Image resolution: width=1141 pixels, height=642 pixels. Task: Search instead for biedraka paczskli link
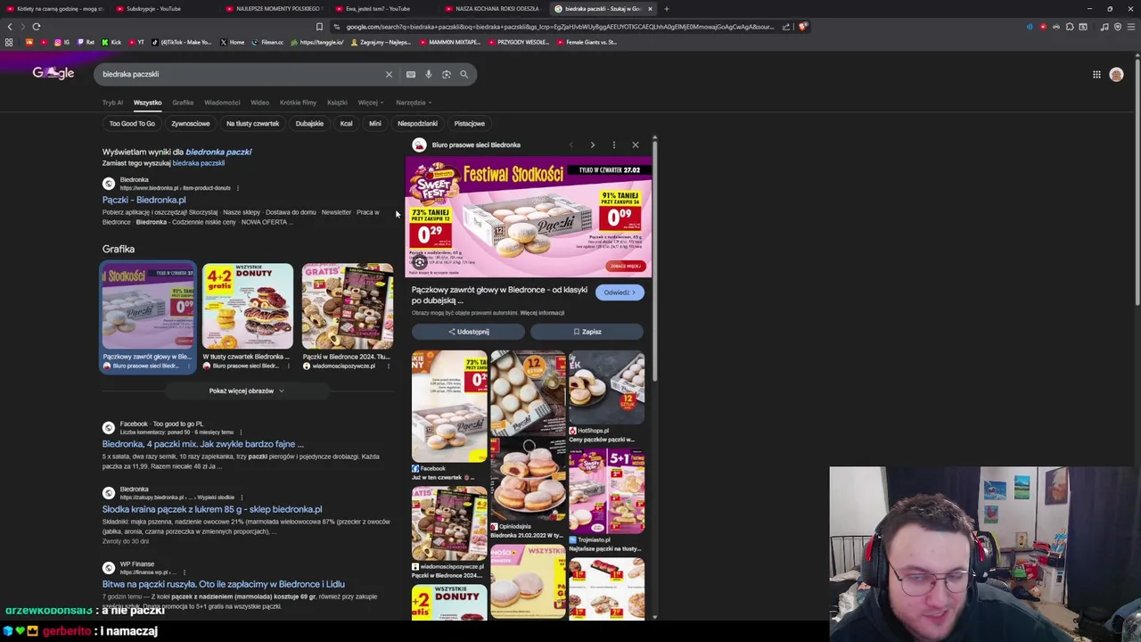click(x=198, y=163)
